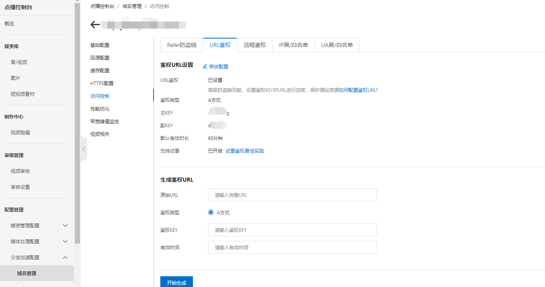Click the 已设置 status text
The width and height of the screenshot is (545, 287).
[x=215, y=80]
